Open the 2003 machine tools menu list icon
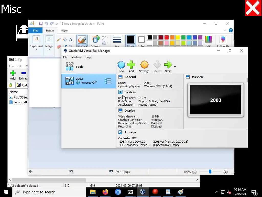 (108, 81)
